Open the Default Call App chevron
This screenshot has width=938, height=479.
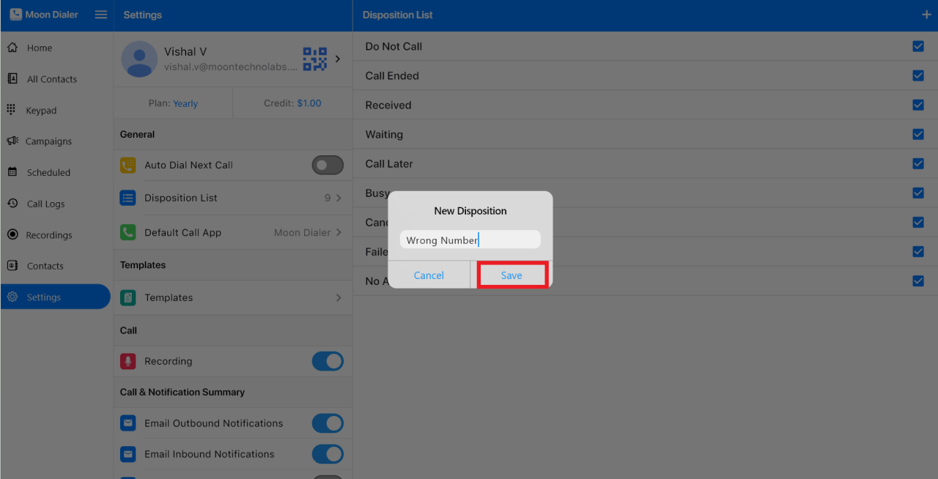point(339,232)
